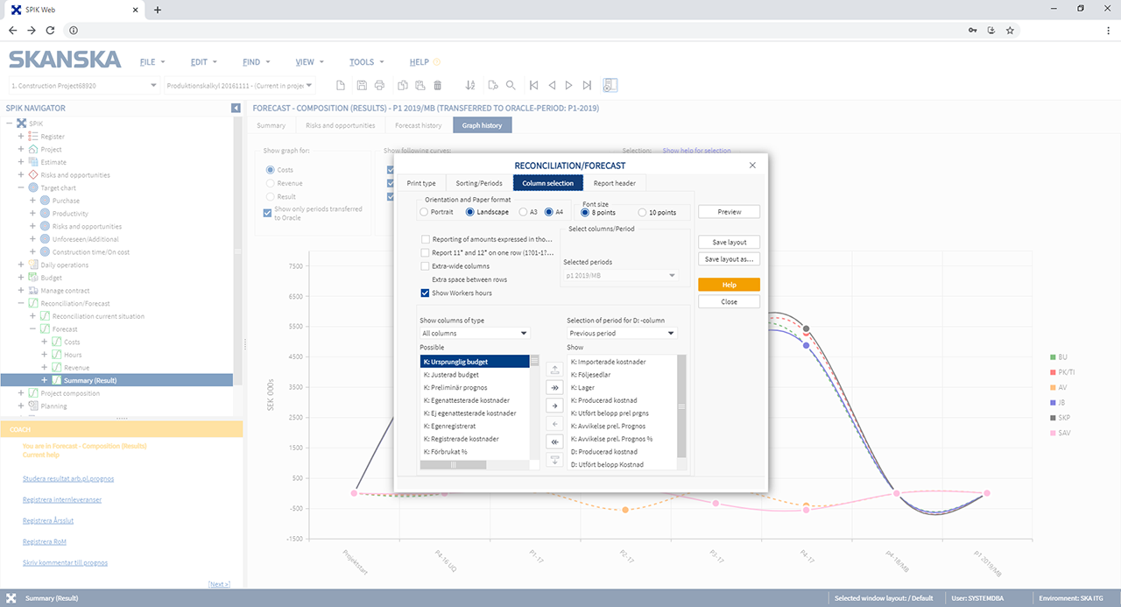The width and height of the screenshot is (1121, 607).
Task: Click the paste clipboard toolbar icon
Action: click(x=419, y=85)
